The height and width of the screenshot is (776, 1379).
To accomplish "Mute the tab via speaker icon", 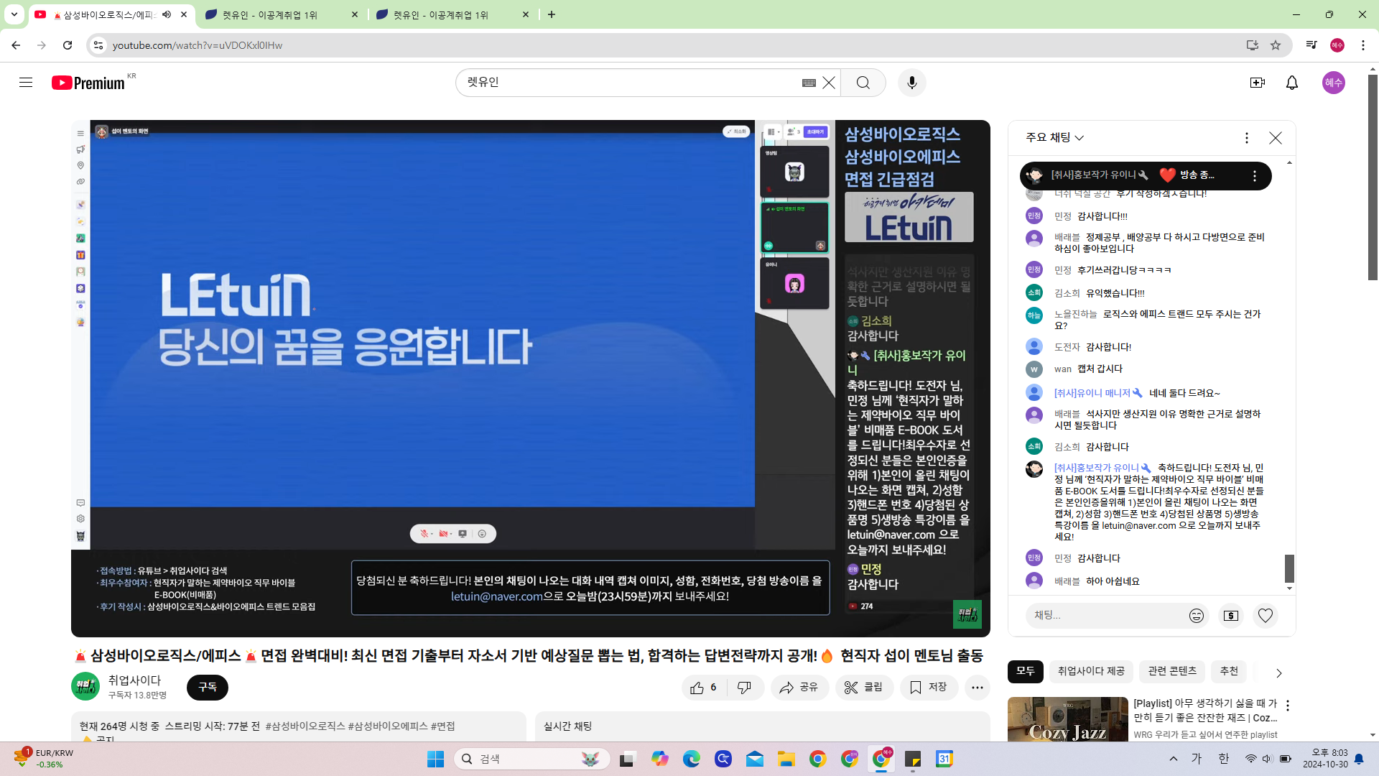I will point(167,14).
